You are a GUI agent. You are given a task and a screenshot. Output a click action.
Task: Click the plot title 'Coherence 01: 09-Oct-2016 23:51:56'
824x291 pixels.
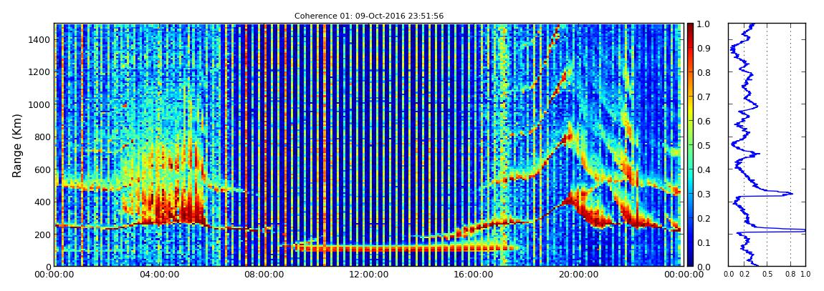[x=369, y=16]
